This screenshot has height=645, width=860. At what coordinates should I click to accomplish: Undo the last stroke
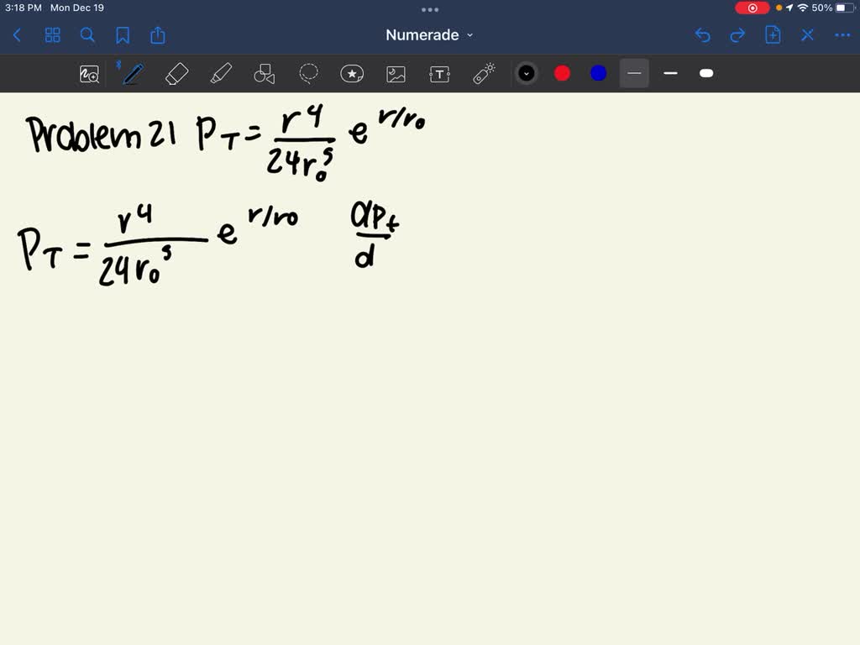click(x=703, y=35)
